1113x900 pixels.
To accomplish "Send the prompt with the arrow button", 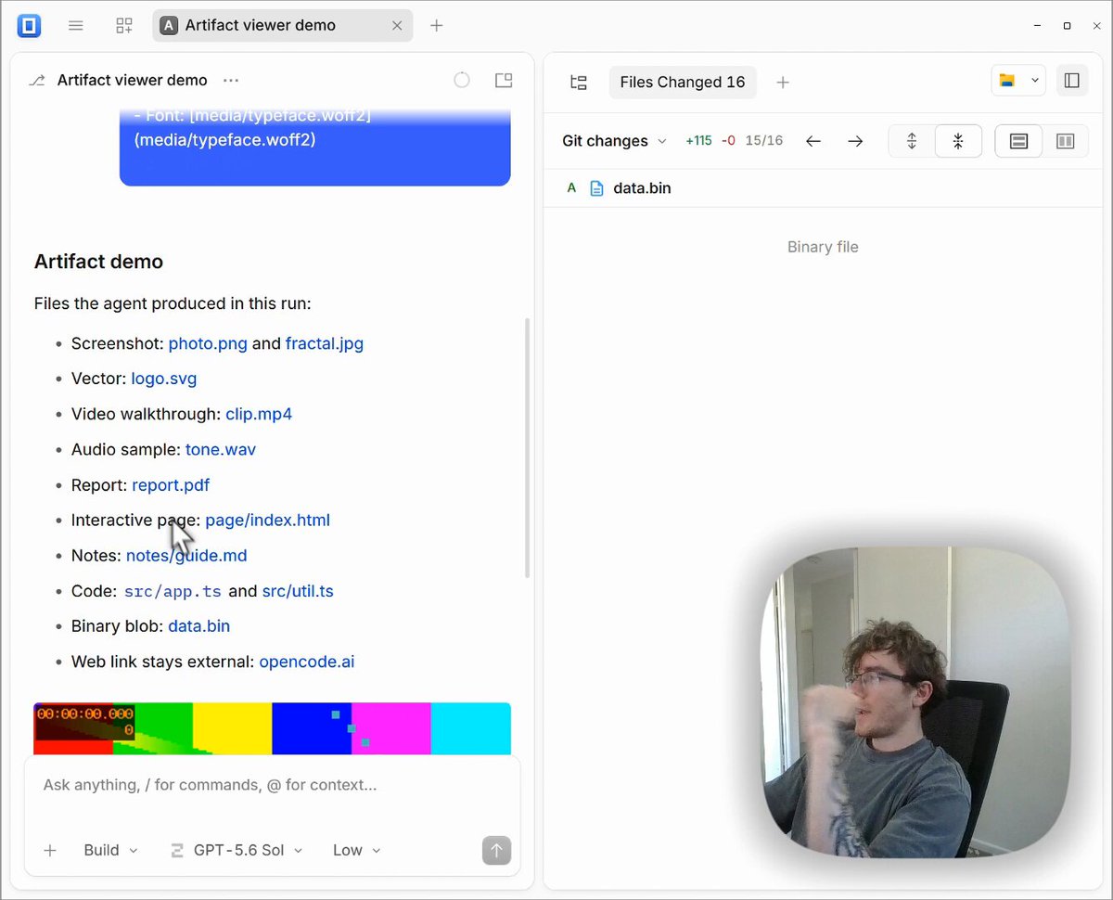I will pyautogui.click(x=496, y=851).
